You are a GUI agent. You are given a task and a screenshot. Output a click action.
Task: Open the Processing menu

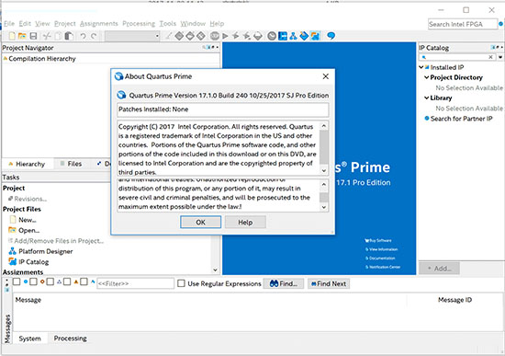point(139,24)
